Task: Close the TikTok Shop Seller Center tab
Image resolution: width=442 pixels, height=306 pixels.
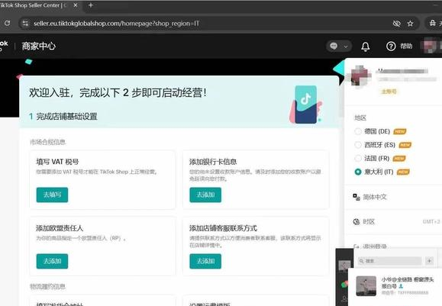Action: click(x=76, y=5)
